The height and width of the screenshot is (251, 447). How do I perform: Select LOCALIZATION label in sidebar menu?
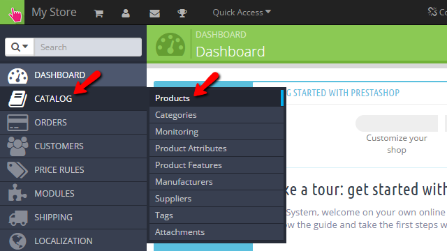point(64,241)
